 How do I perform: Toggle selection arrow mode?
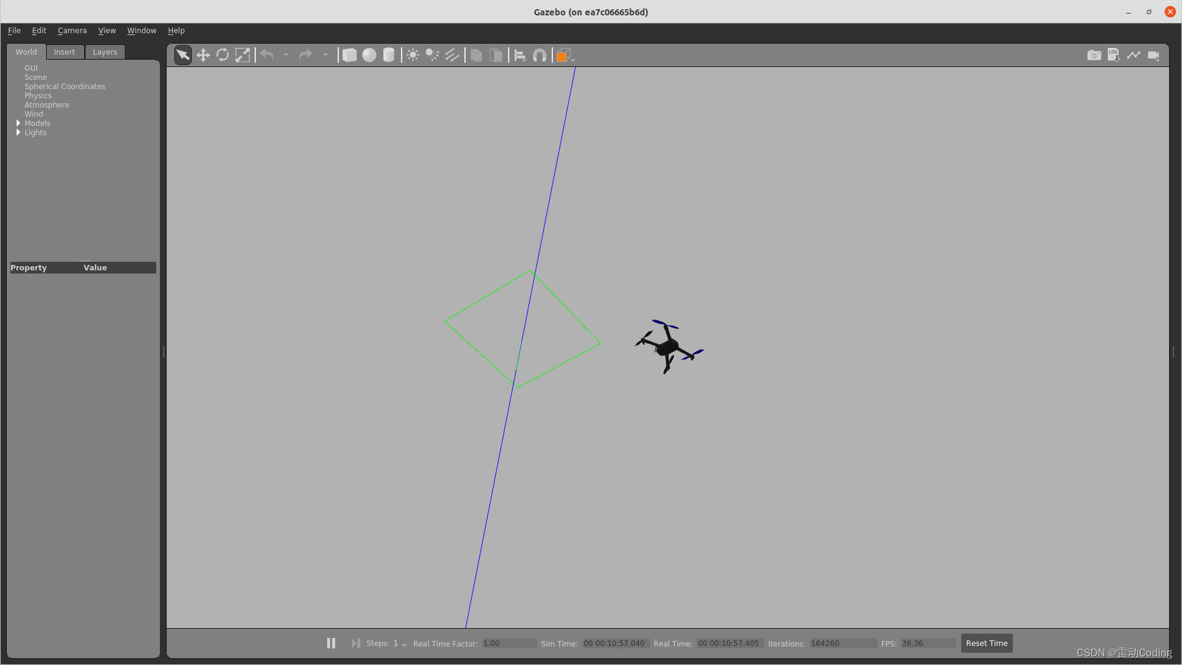click(x=183, y=55)
